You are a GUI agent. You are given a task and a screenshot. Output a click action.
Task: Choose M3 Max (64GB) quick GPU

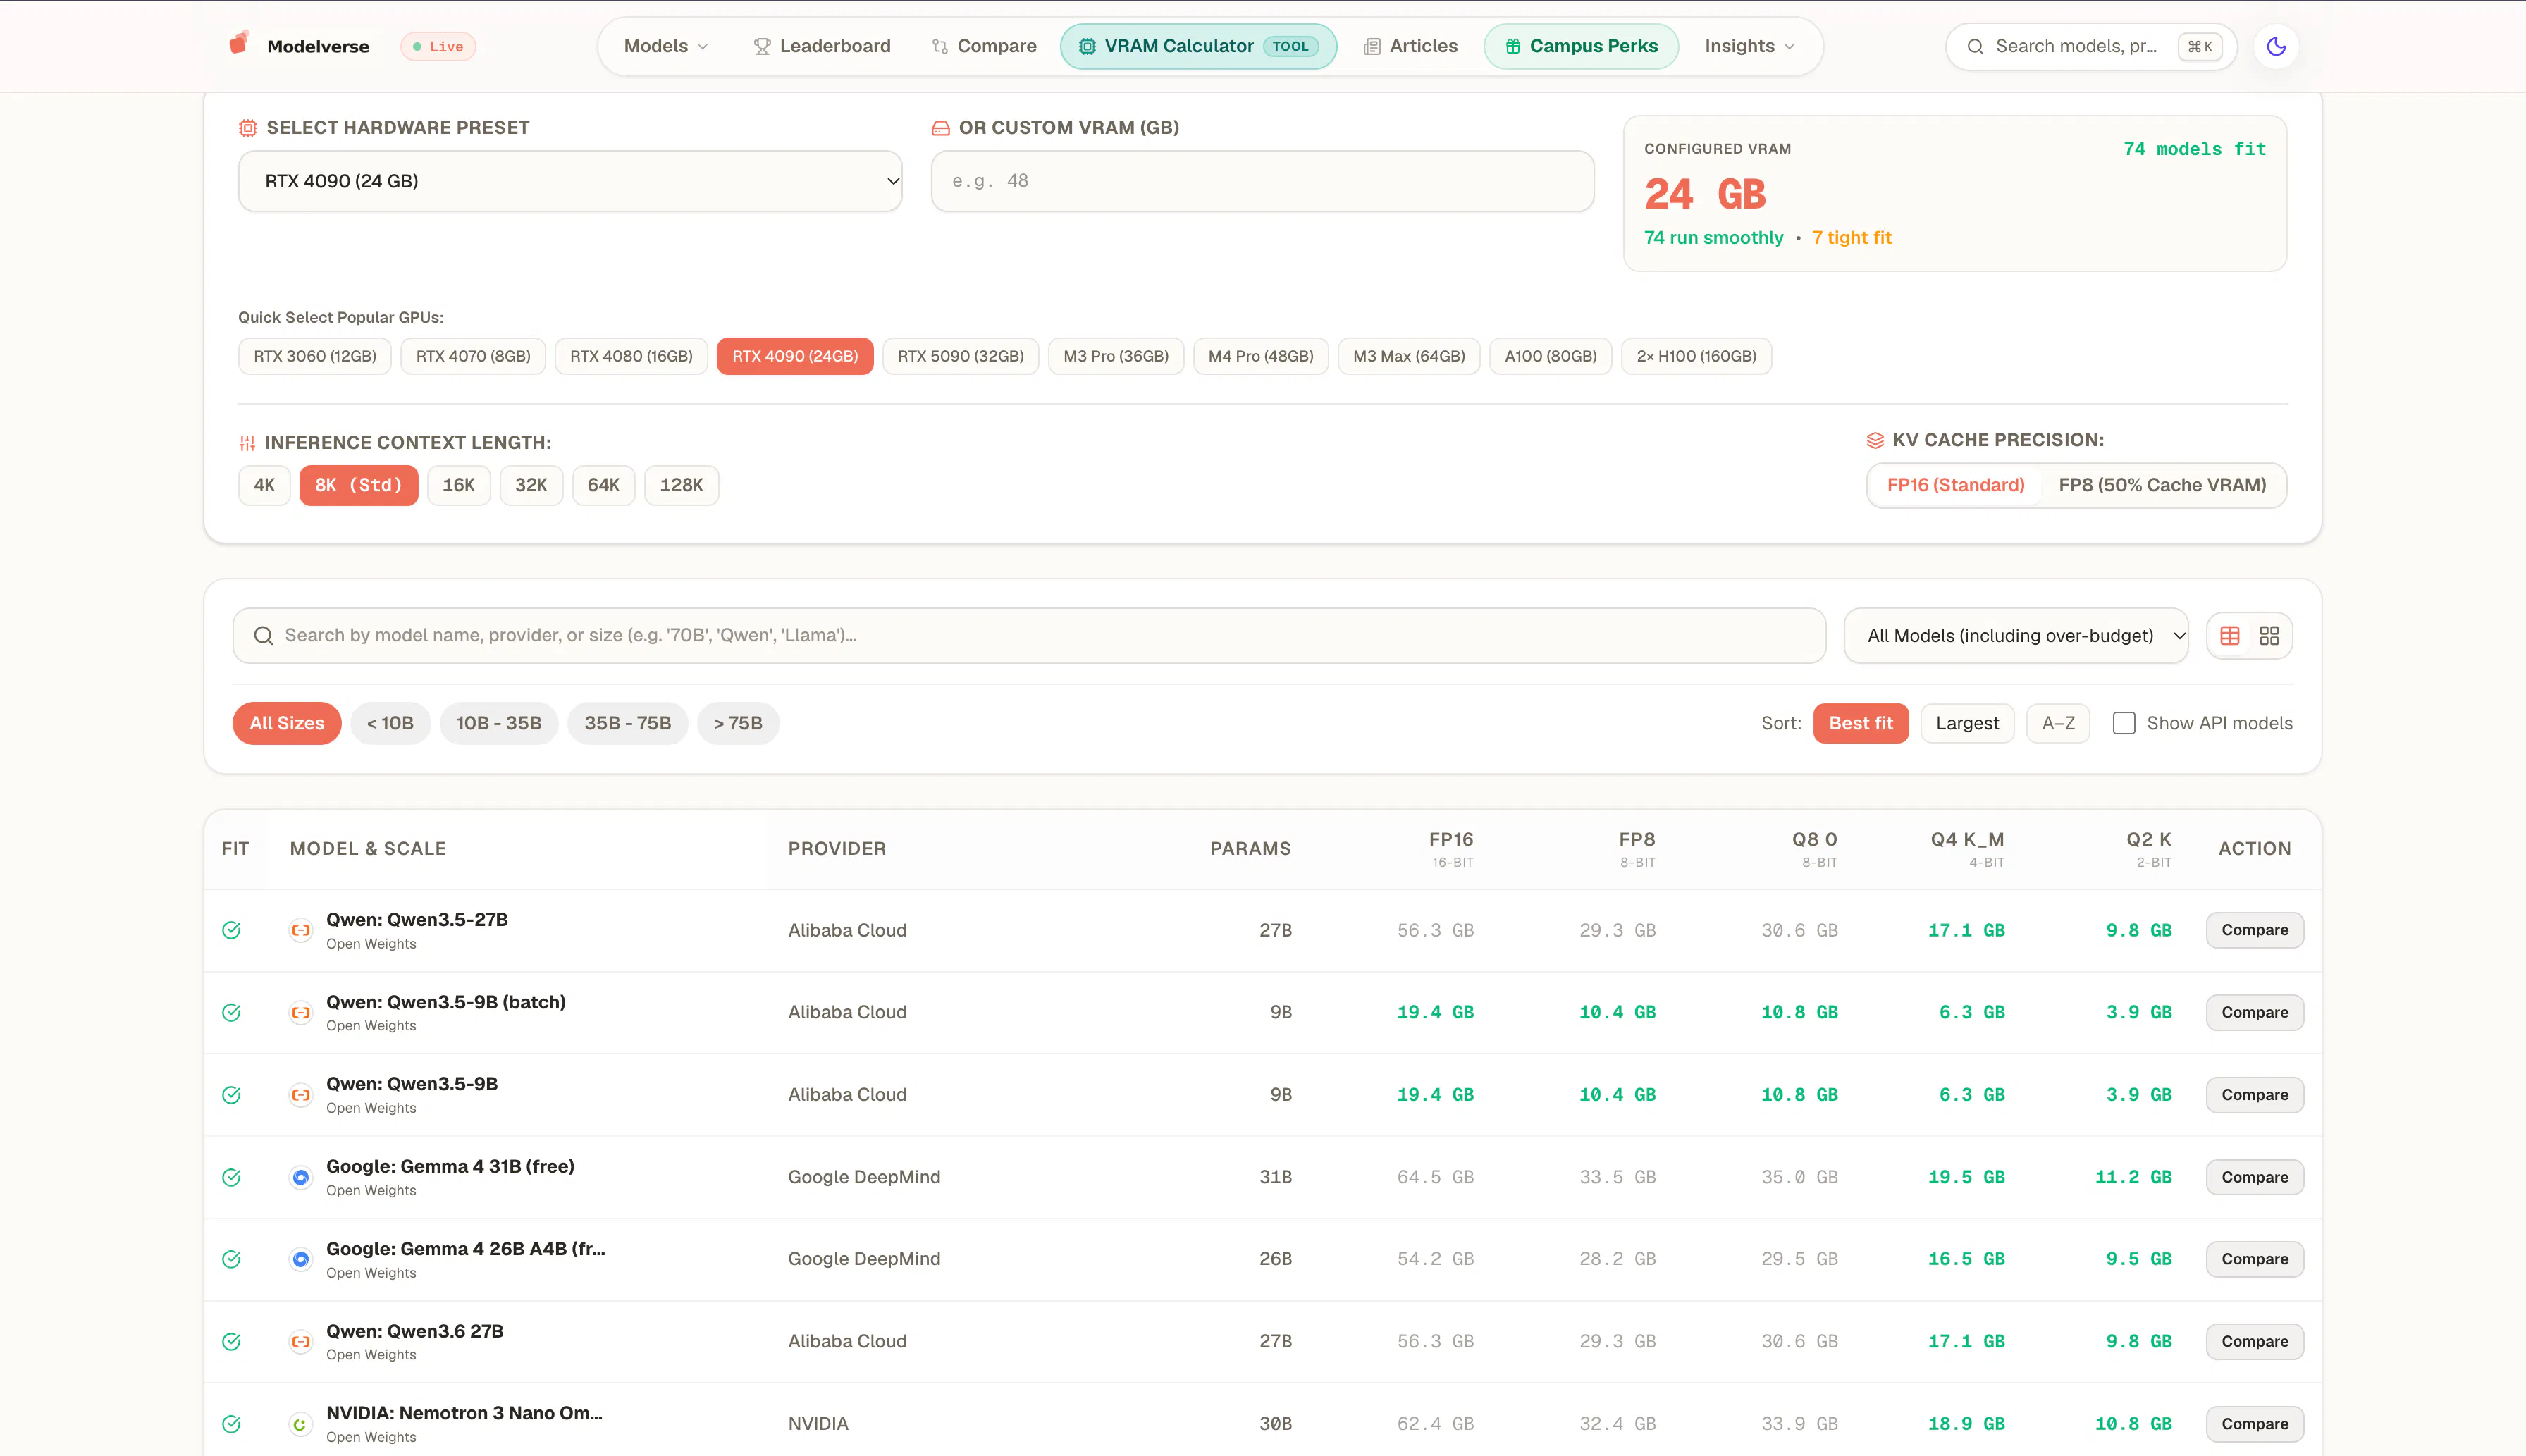coord(1408,356)
